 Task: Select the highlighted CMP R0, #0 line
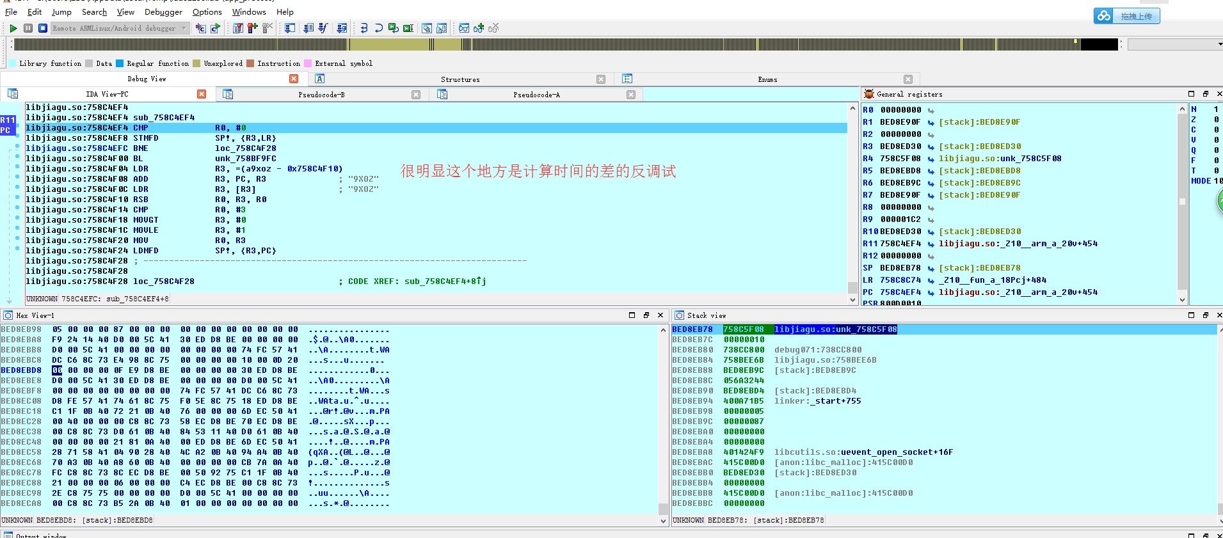point(435,128)
